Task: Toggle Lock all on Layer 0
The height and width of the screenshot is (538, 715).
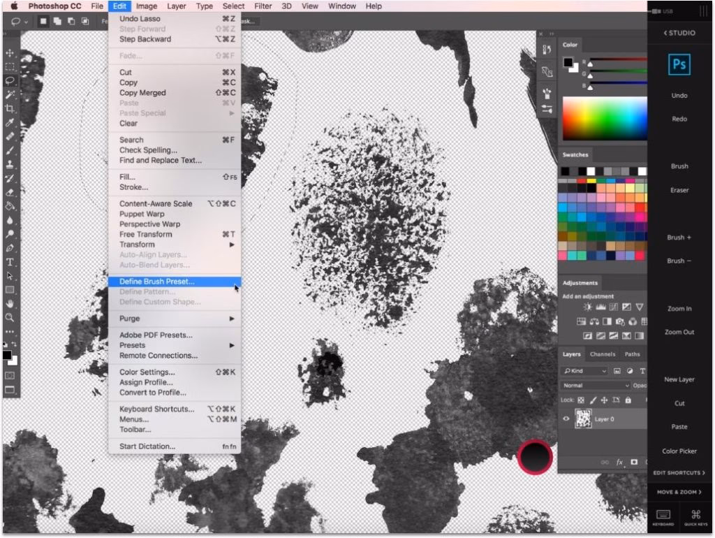Action: [x=627, y=398]
